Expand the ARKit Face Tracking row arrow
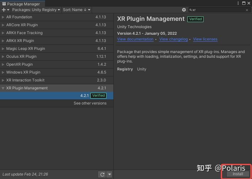 coord(3,33)
